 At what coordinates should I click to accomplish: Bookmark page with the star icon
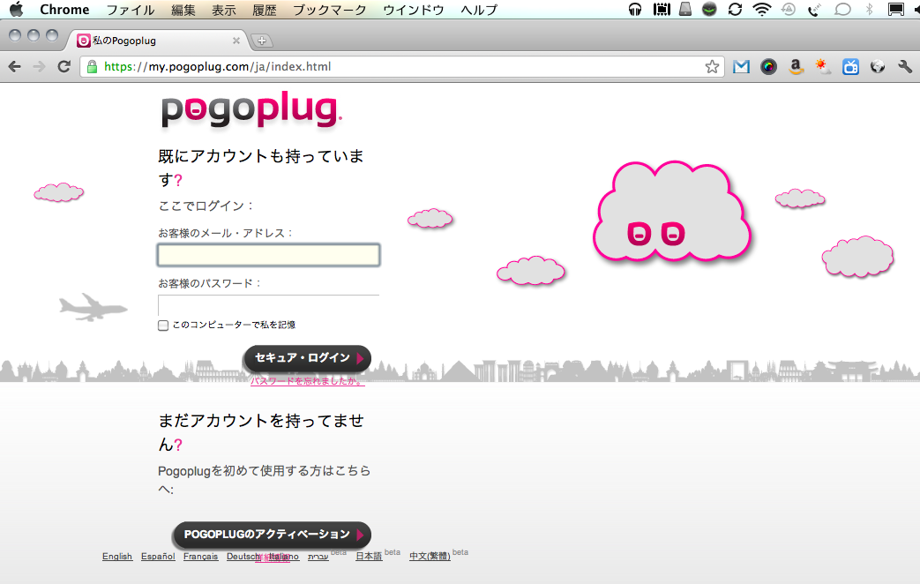712,67
